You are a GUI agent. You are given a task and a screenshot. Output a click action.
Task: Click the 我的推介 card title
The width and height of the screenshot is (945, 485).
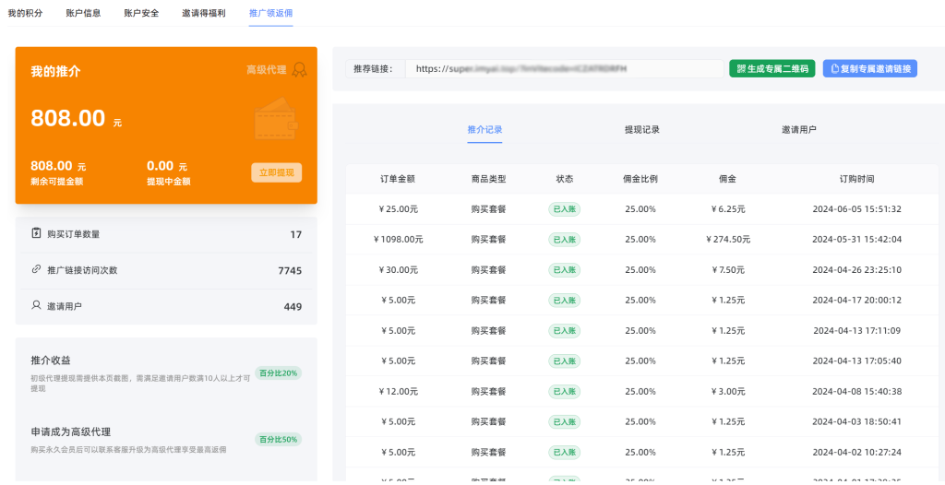click(55, 71)
